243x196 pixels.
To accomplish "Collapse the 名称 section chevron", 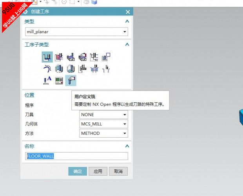I will 127,146.
